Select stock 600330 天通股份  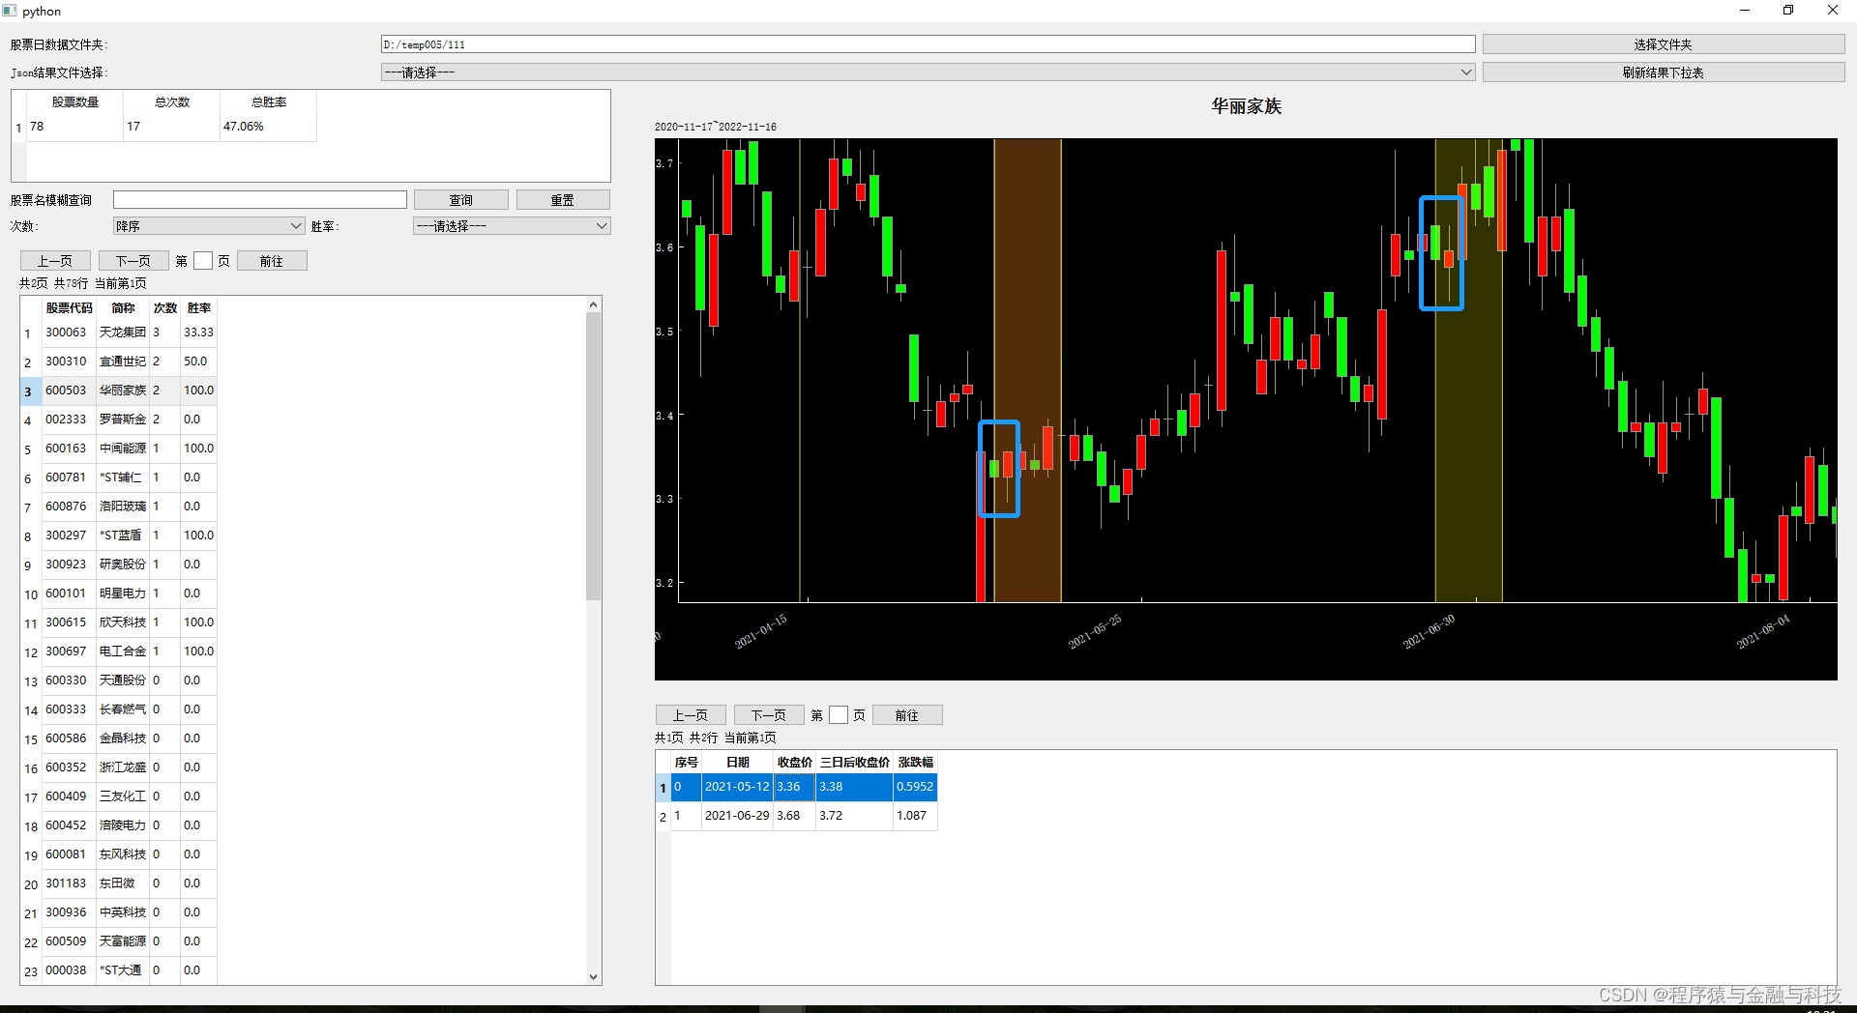click(x=120, y=680)
